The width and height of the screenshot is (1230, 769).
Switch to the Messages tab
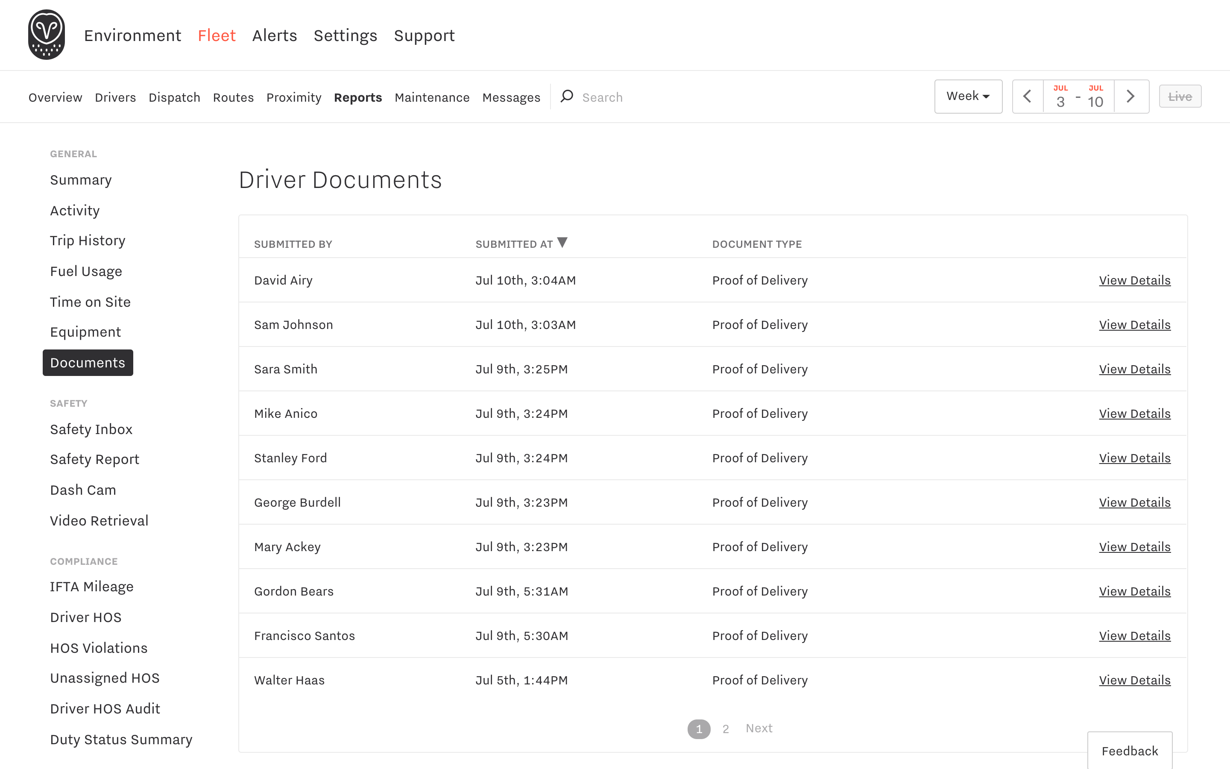tap(511, 97)
